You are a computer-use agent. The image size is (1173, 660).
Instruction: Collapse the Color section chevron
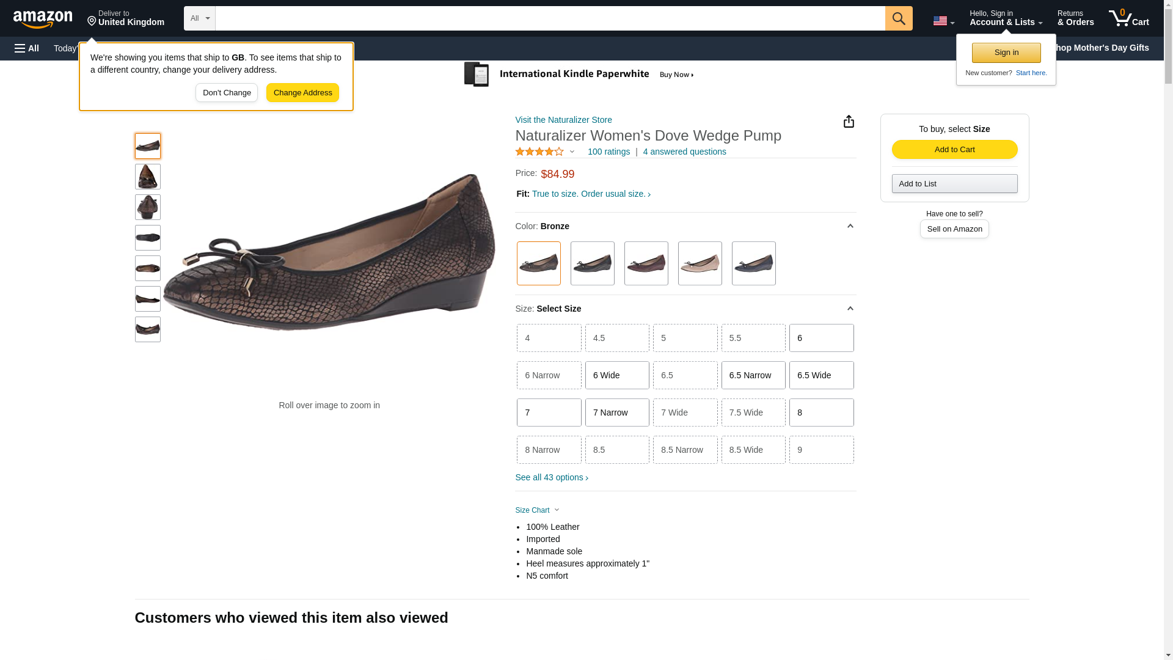[850, 226]
